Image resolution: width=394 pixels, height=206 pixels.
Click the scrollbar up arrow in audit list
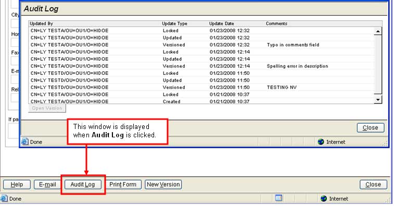point(378,31)
